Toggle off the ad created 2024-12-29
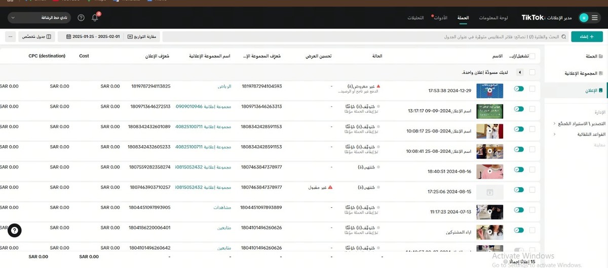Screen dimensions: 608x268 518,88
